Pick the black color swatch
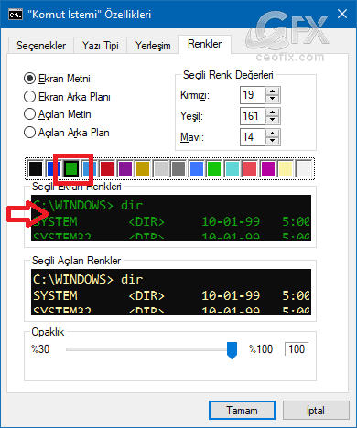The image size is (357, 428). pyautogui.click(x=36, y=168)
